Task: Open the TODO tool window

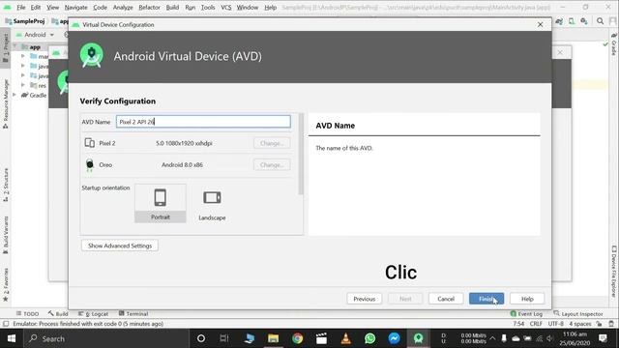Action: pyautogui.click(x=27, y=313)
